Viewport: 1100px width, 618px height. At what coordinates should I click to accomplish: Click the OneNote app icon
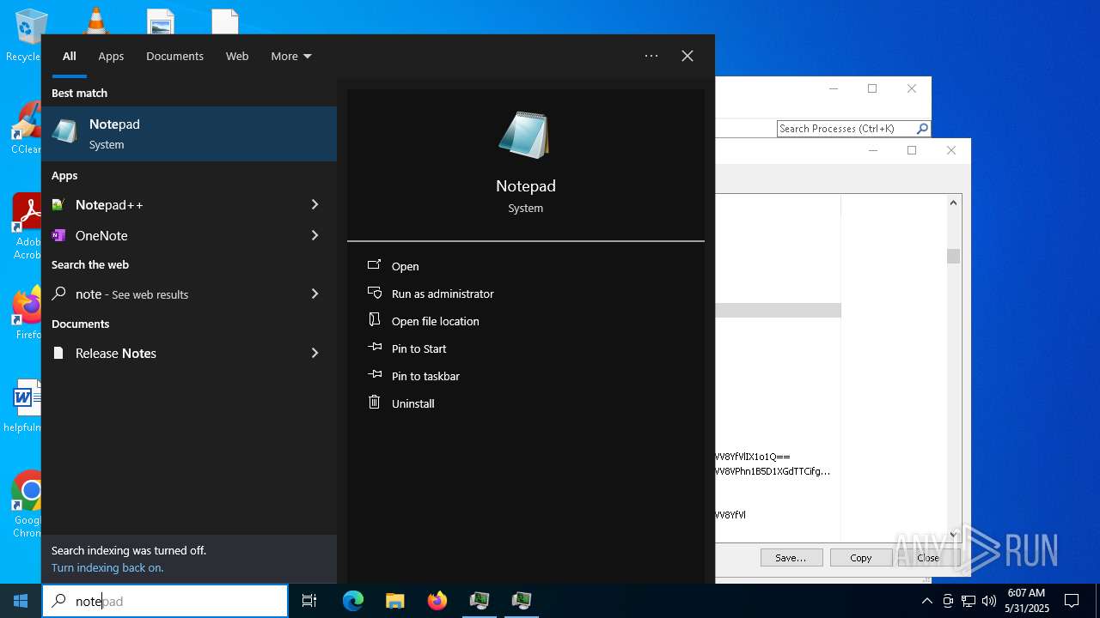(58, 235)
